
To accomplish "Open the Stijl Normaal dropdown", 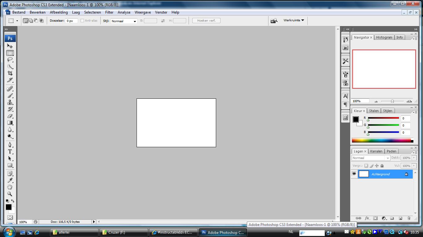I will coord(124,21).
